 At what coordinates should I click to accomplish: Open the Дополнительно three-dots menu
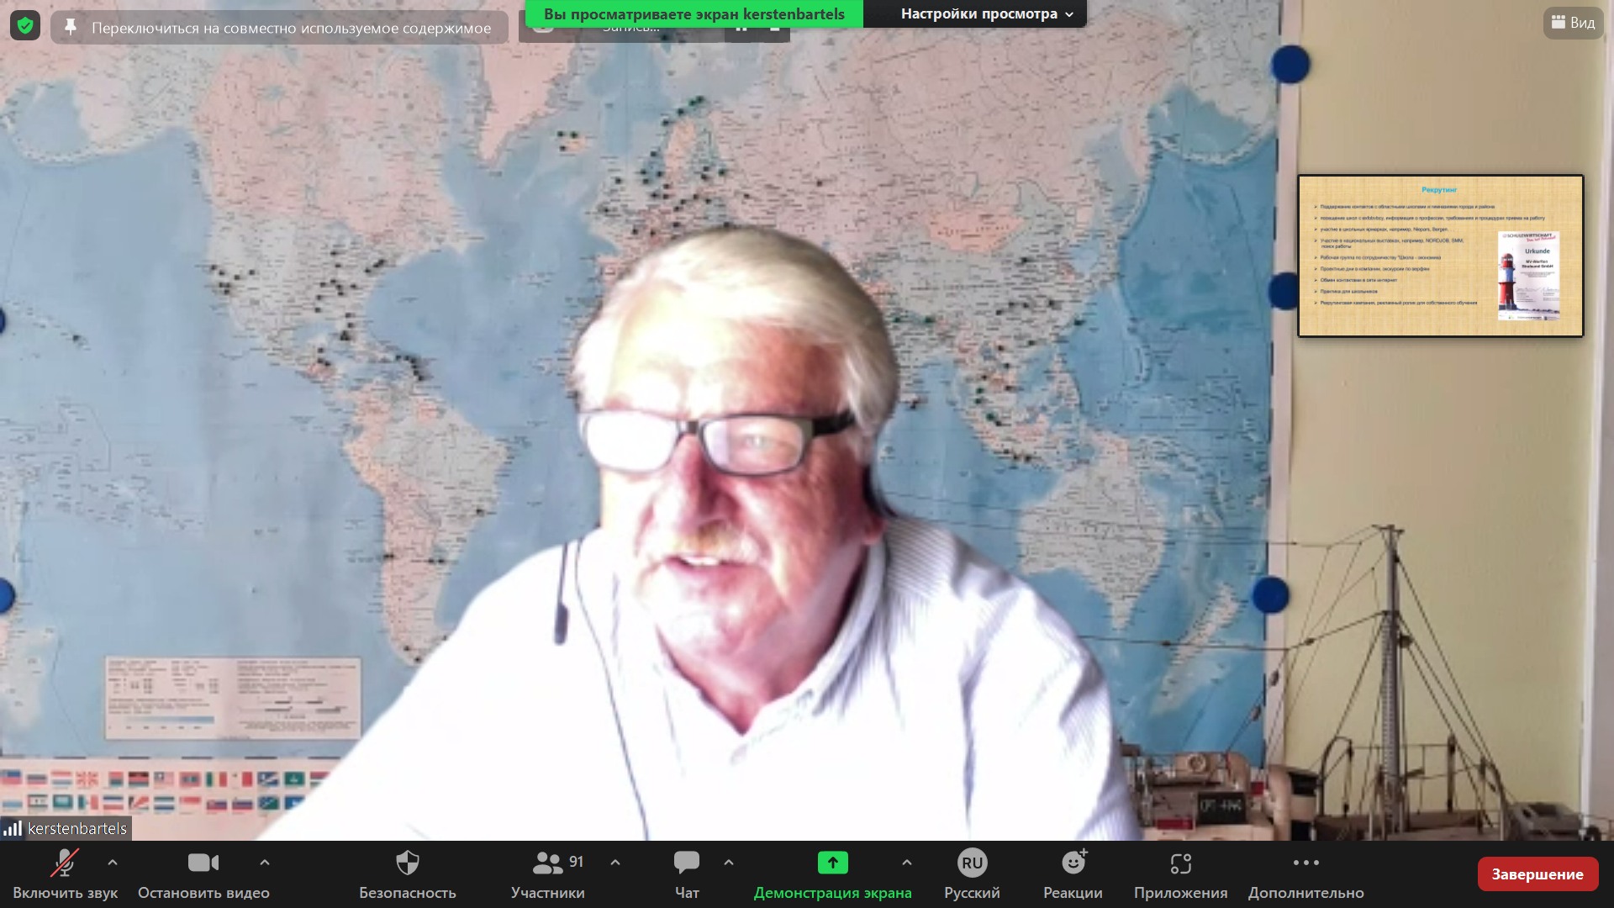pyautogui.click(x=1306, y=863)
